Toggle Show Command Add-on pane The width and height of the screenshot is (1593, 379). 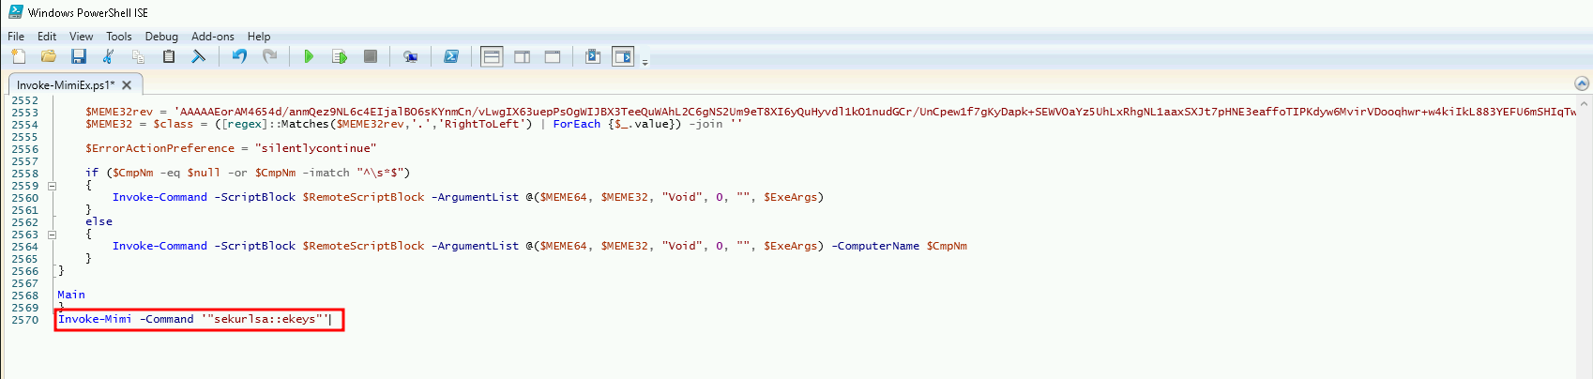coord(623,57)
